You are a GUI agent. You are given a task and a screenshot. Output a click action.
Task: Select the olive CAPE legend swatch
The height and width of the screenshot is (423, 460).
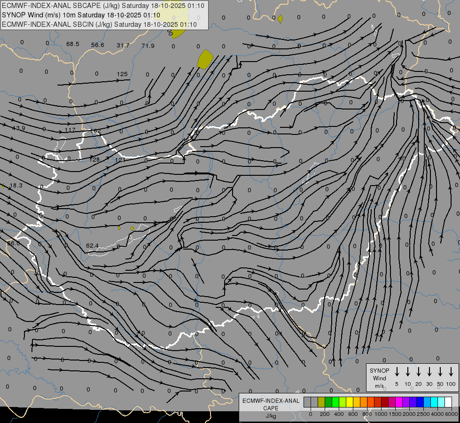pyautogui.click(x=321, y=402)
